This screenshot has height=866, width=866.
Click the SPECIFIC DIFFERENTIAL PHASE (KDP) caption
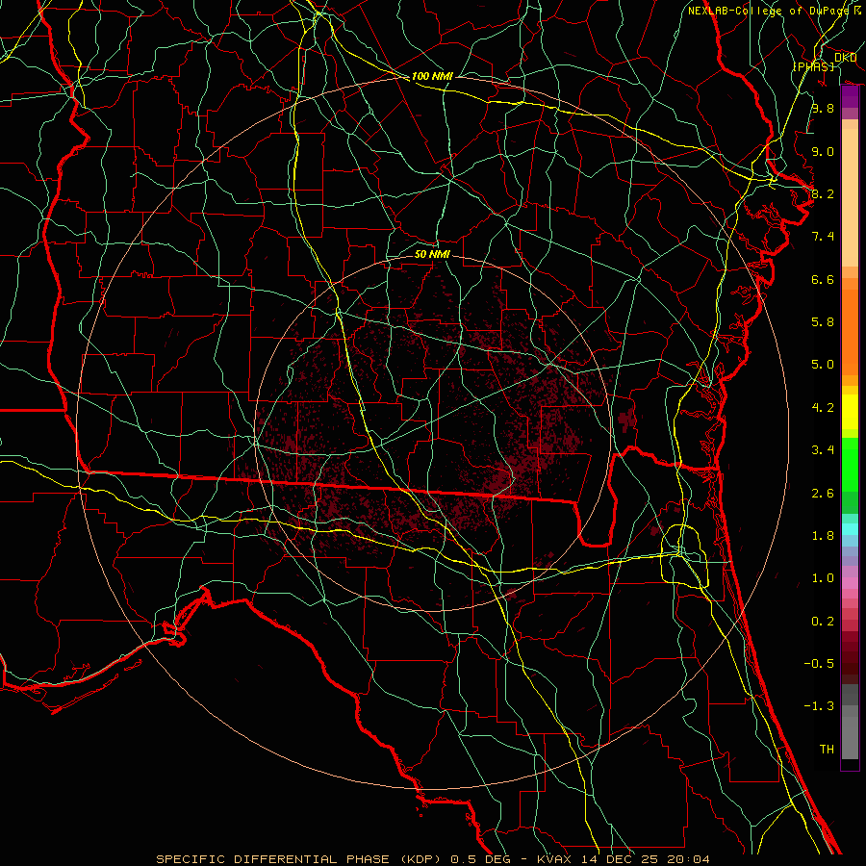pyautogui.click(x=300, y=859)
